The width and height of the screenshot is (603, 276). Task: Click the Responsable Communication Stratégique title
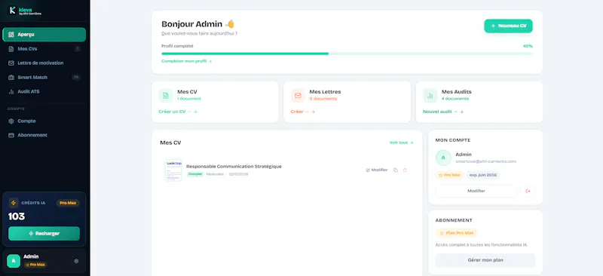(234, 167)
